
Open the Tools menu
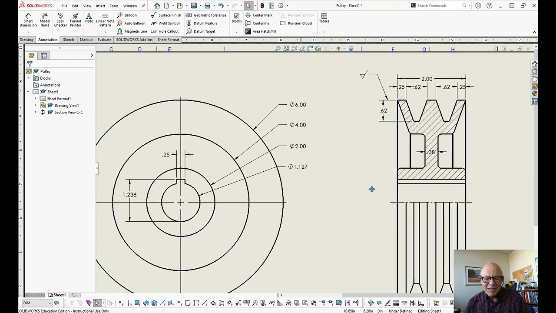114,6
